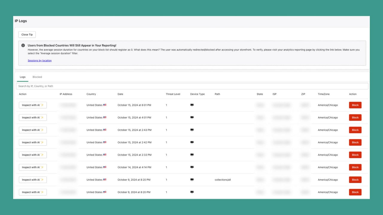
Task: Click the US flag icon on collections/all row
Action: coord(105,180)
